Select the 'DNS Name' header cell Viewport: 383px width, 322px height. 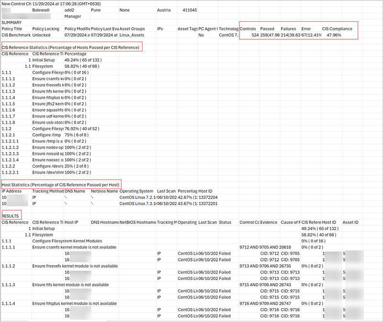pos(75,191)
